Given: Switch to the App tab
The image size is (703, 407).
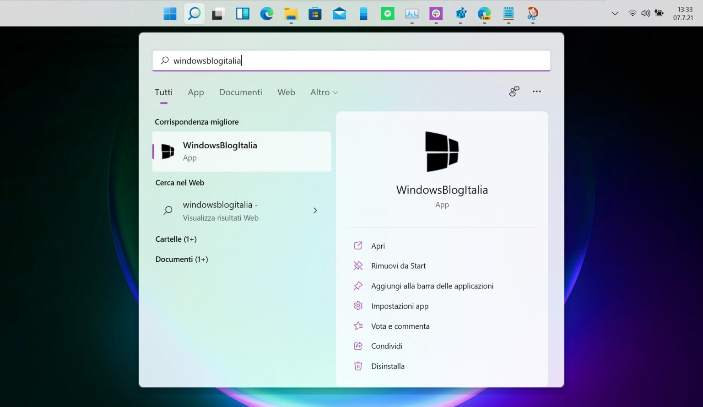Looking at the screenshot, I should [x=196, y=92].
